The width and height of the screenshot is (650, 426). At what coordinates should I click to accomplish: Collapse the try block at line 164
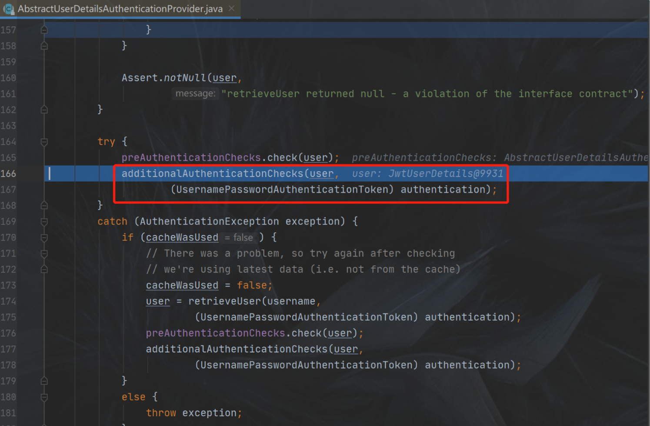(x=44, y=142)
